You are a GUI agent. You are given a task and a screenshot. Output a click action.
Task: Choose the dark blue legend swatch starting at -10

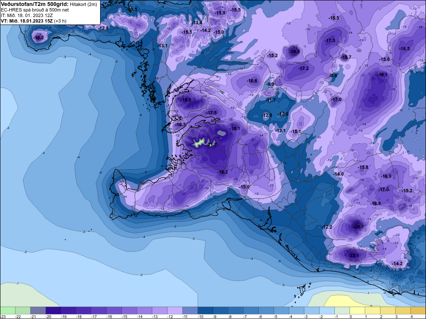coord(205,310)
